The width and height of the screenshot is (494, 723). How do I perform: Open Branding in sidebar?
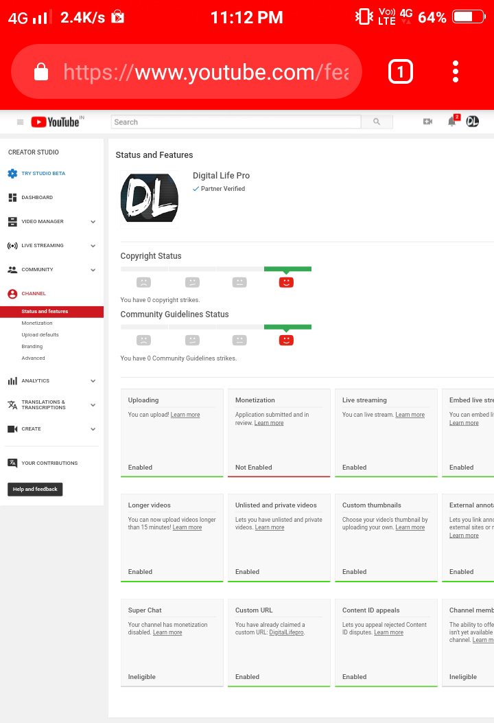32,346
